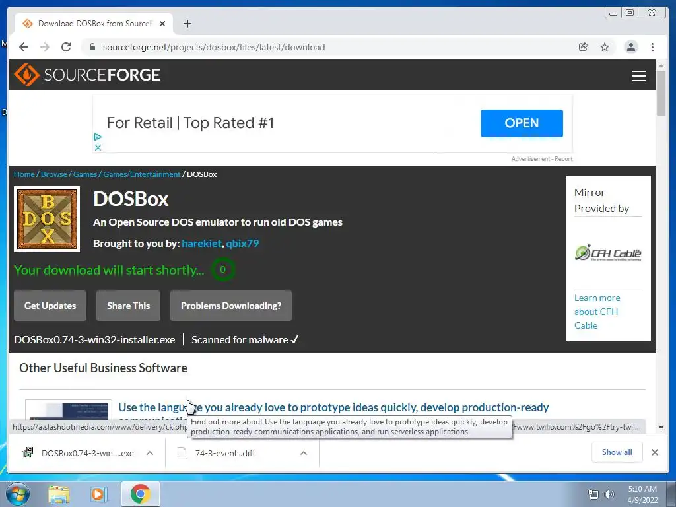The width and height of the screenshot is (676, 507).
Task: Click the scrollbar down arrow
Action: tap(661, 428)
